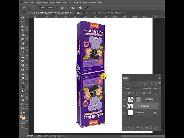Open the File menu
Viewport: 184px width, 138px height.
pyautogui.click(x=27, y=2)
